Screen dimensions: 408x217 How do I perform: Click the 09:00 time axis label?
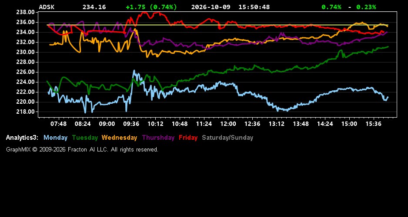click(107, 124)
